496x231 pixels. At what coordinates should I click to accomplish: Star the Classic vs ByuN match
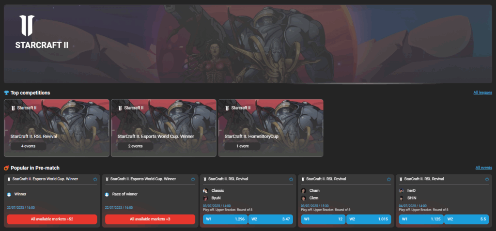pyautogui.click(x=291, y=179)
